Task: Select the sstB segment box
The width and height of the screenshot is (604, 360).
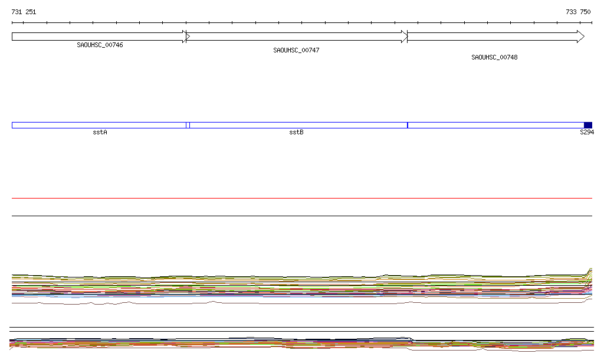Action: pyautogui.click(x=298, y=125)
